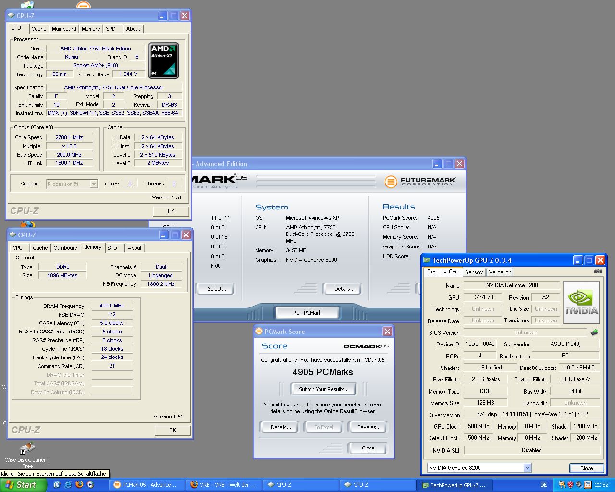Switch to the Validation tab in GPU-Z
Viewport: 615px width, 492px height.
(500, 272)
